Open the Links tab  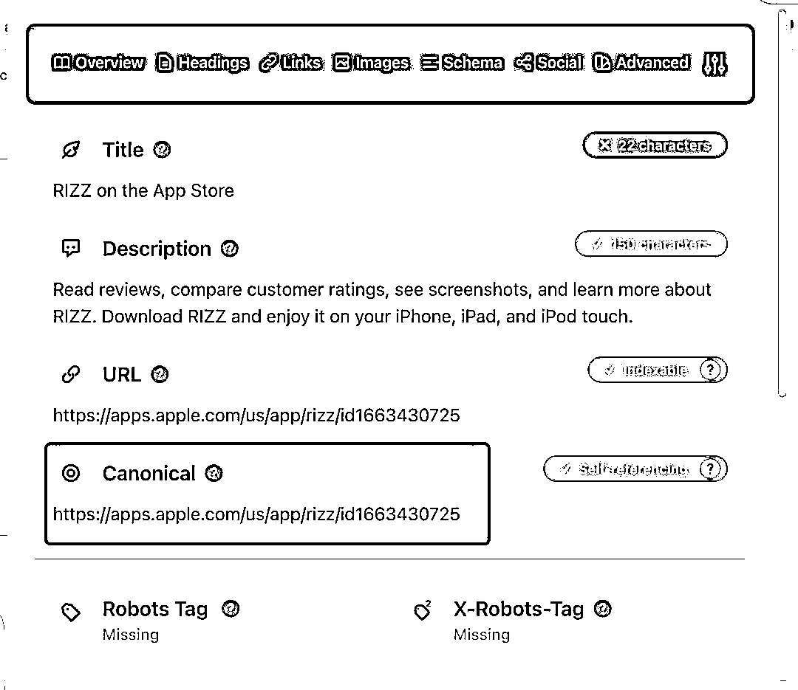290,63
